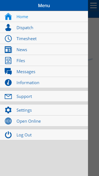Open Dispatch via the headset person icon
The height and width of the screenshot is (176, 99).
[x=8, y=28]
